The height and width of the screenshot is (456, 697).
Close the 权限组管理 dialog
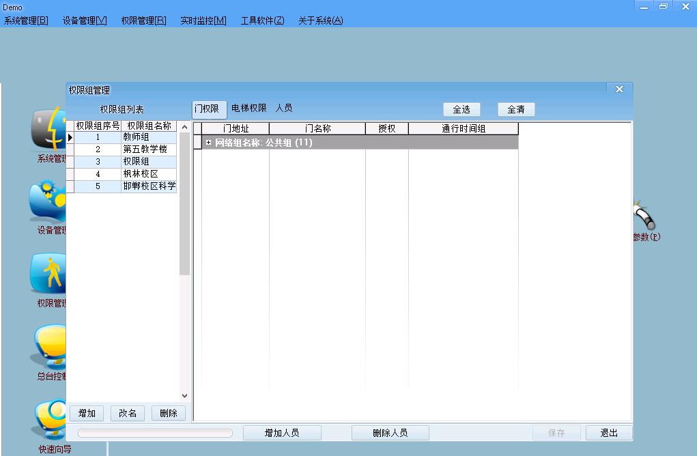click(x=619, y=89)
